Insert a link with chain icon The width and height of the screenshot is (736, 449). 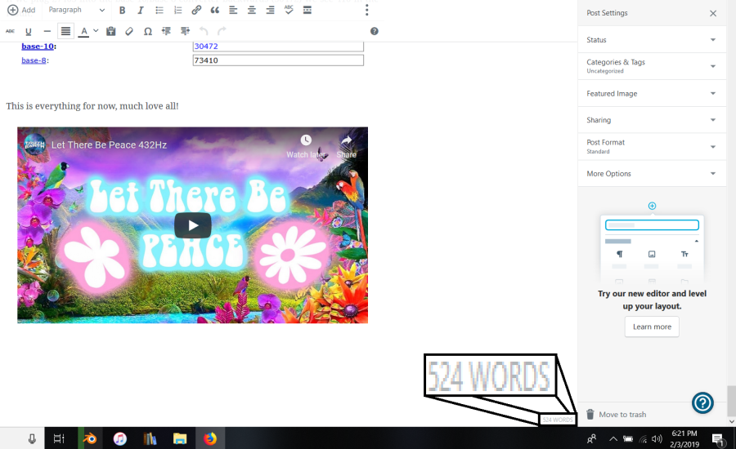click(x=196, y=11)
